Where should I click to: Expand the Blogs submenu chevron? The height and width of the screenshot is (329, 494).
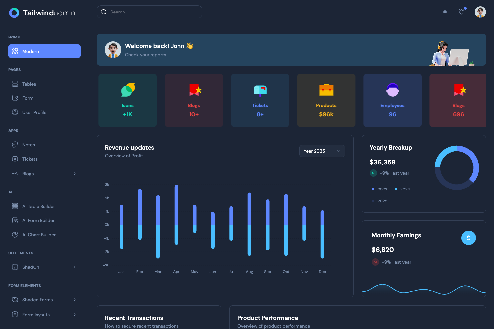coord(75,174)
